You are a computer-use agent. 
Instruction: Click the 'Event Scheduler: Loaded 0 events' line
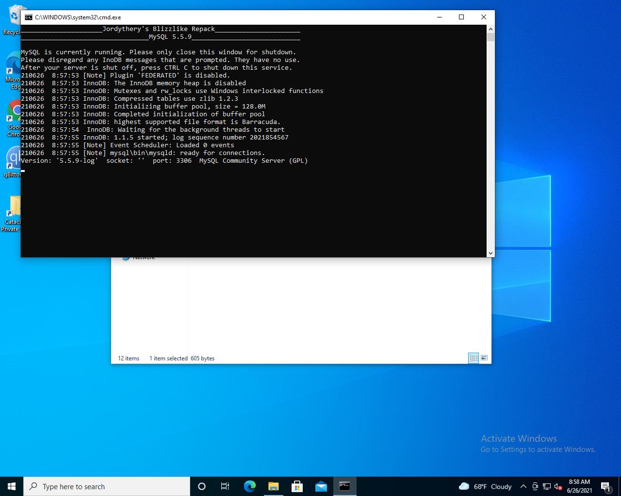pos(128,145)
